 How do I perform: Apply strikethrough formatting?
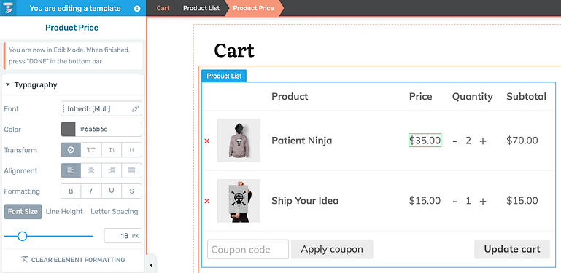tap(131, 191)
